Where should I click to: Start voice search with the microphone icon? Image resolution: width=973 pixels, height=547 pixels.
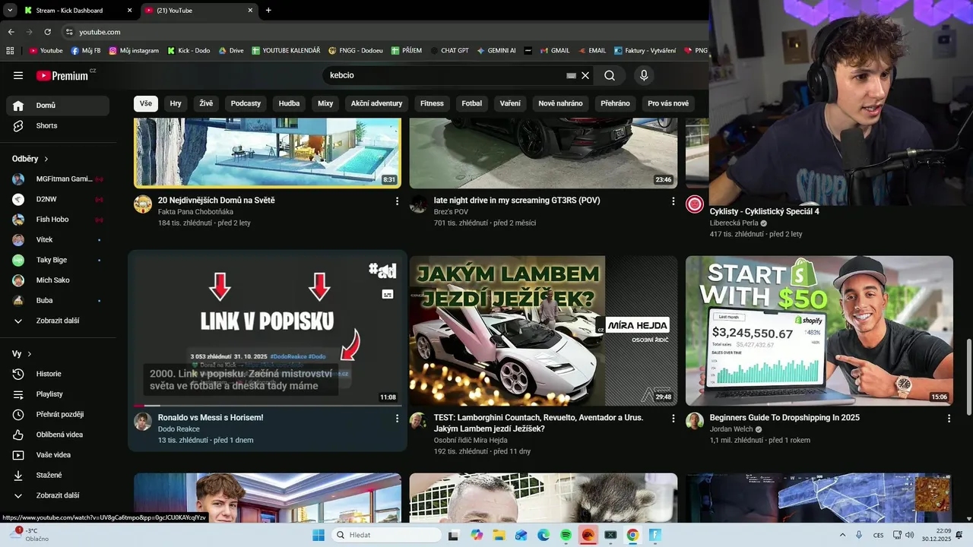[x=644, y=75]
